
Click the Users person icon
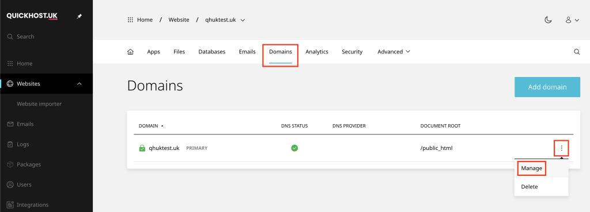pyautogui.click(x=10, y=184)
